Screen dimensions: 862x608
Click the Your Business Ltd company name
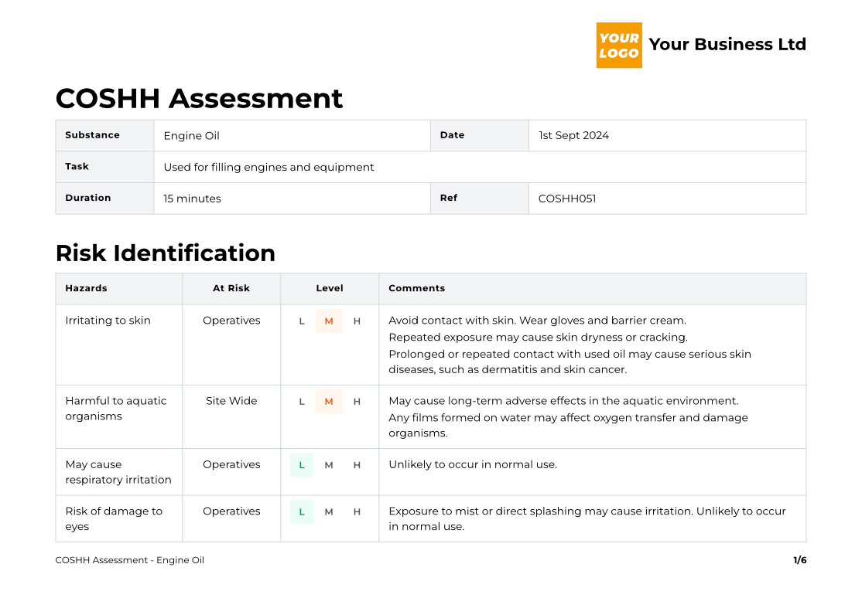click(727, 44)
